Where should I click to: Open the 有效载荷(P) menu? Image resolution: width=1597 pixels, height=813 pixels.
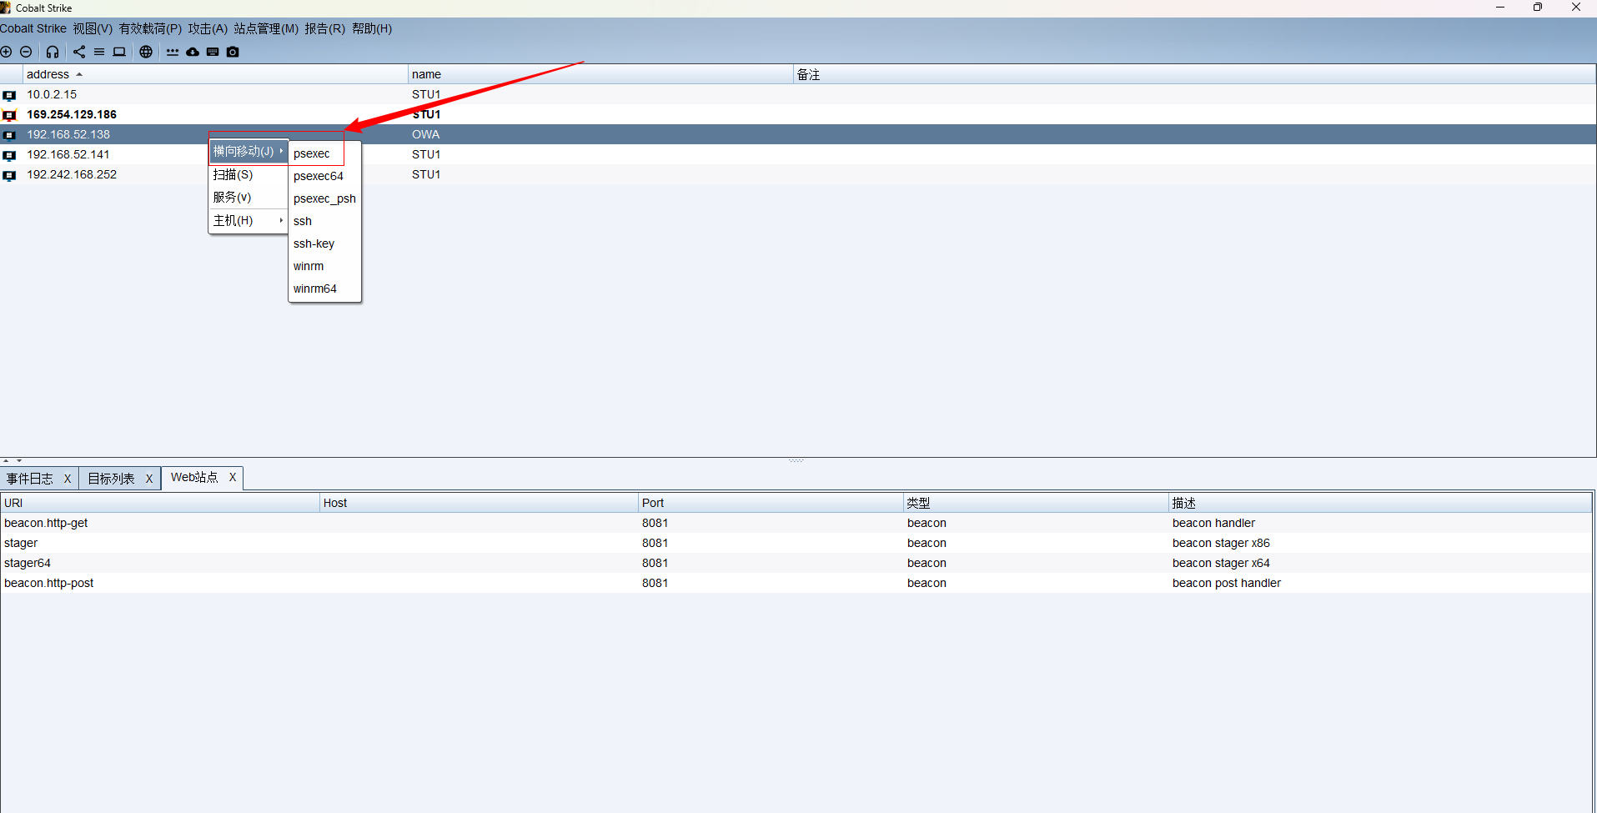tap(150, 28)
